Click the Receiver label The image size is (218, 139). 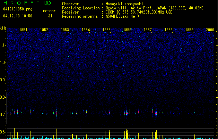[x=70, y=12]
